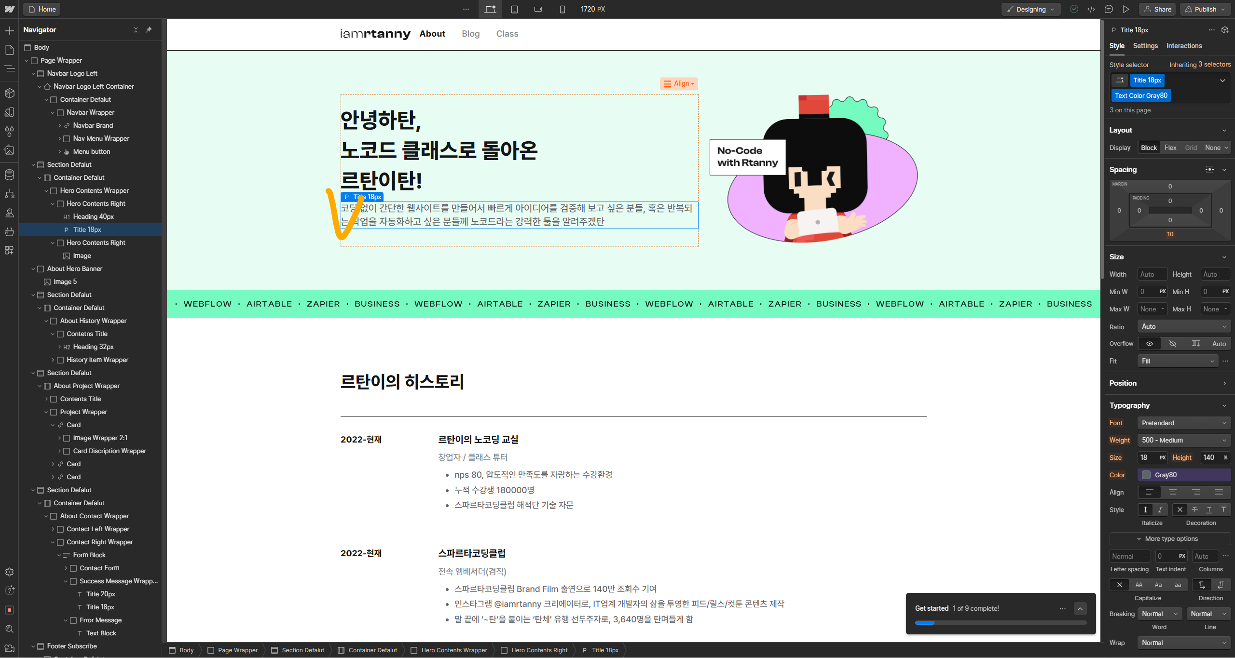Open the Users account icon in sidebar
Screen dimensions: 1235x658
[x=9, y=213]
